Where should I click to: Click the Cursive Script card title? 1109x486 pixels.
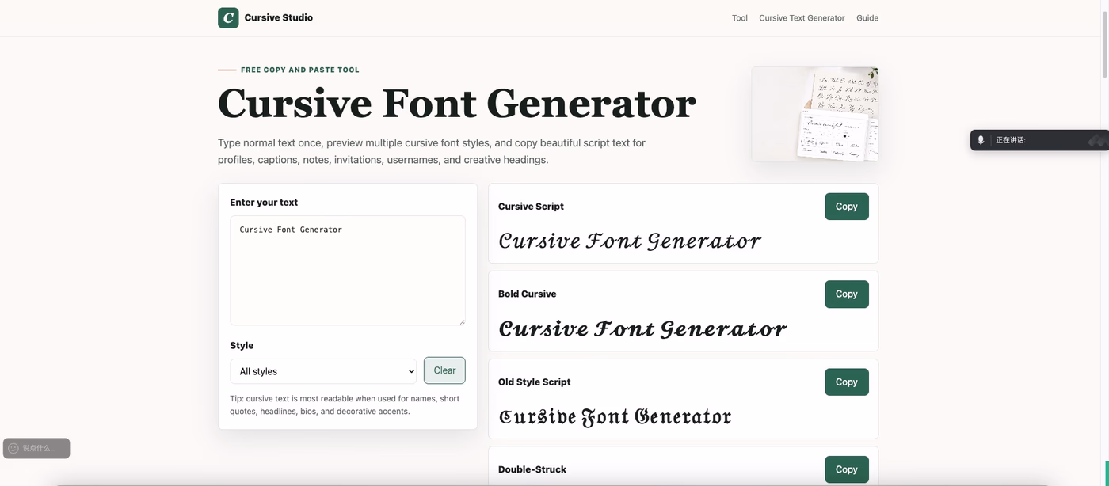click(x=531, y=207)
